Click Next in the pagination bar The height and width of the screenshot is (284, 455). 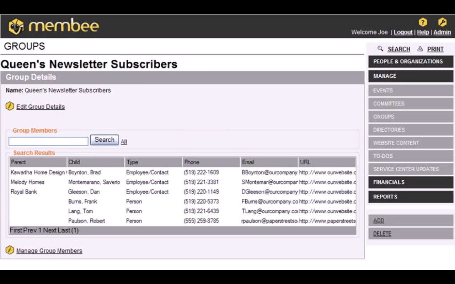(x=50, y=230)
